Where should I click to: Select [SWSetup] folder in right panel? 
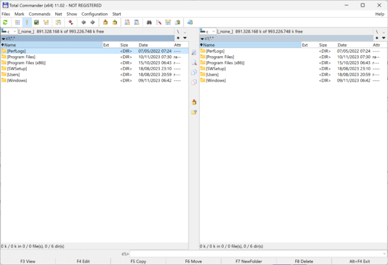pos(293,68)
